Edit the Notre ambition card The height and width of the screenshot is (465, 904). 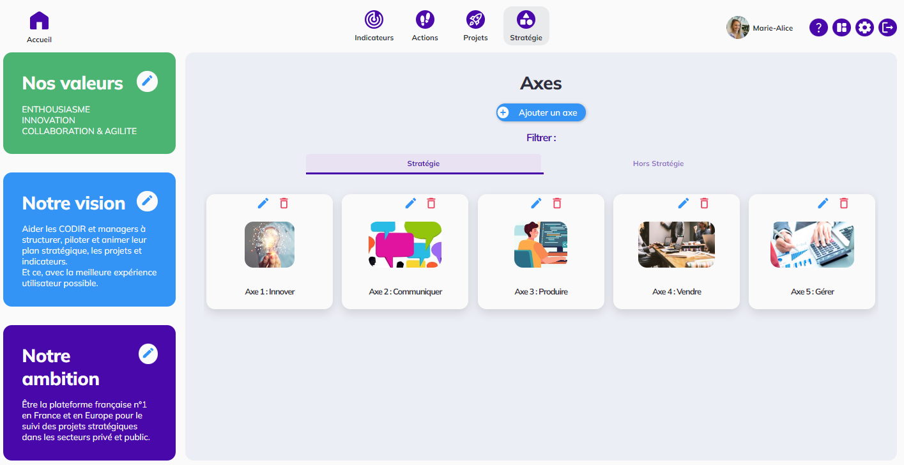148,353
